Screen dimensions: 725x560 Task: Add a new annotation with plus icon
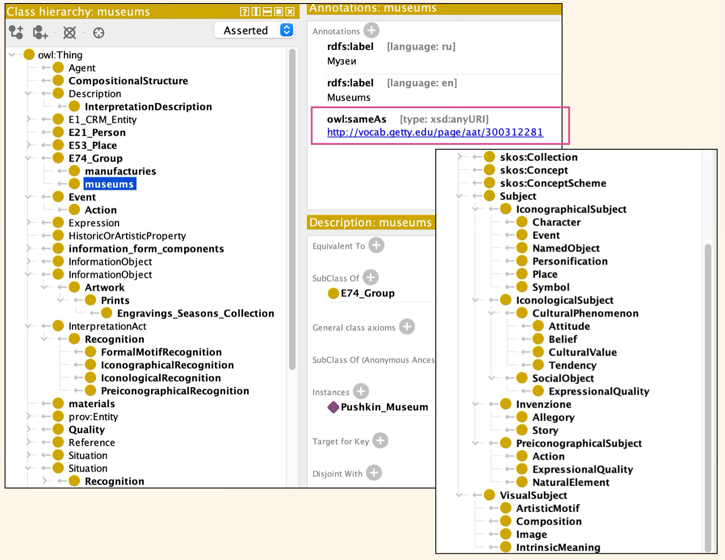[371, 30]
